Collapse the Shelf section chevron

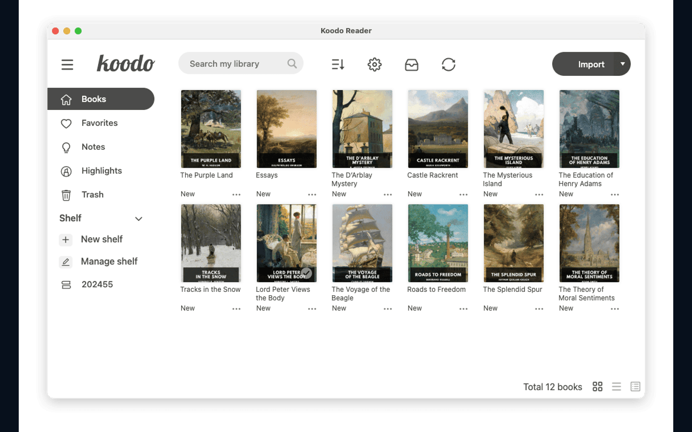click(139, 219)
